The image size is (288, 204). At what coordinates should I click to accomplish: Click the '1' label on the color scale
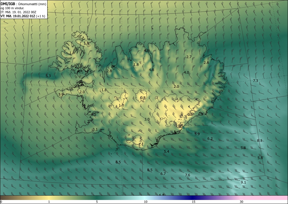49,202
